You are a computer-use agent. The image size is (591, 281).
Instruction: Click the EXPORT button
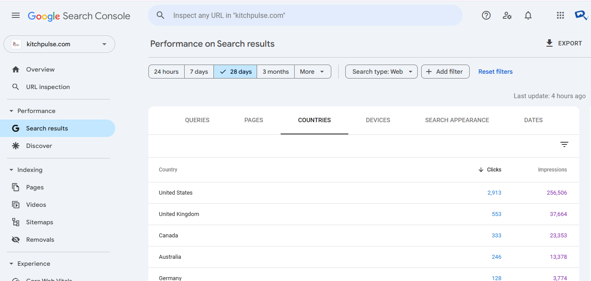tap(564, 43)
